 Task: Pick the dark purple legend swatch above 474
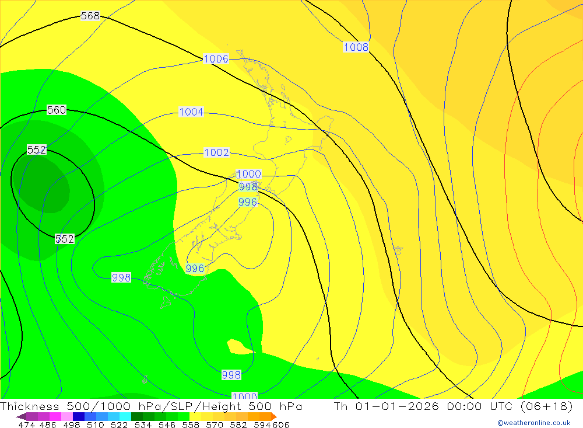(32, 416)
